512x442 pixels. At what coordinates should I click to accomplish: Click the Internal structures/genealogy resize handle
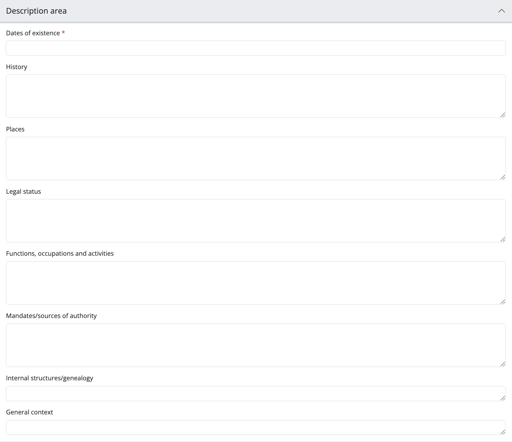point(503,398)
